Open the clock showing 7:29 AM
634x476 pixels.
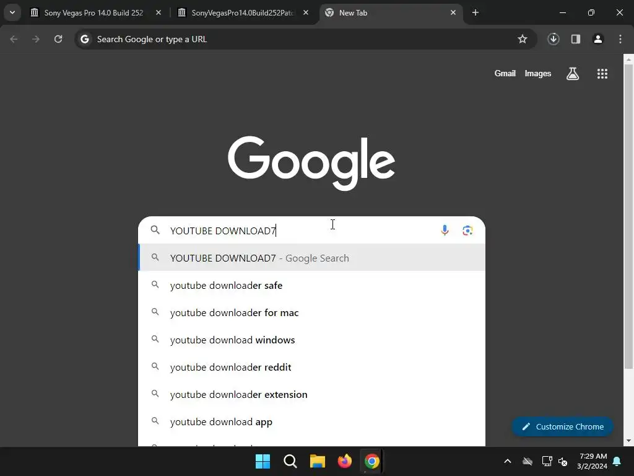tap(593, 461)
